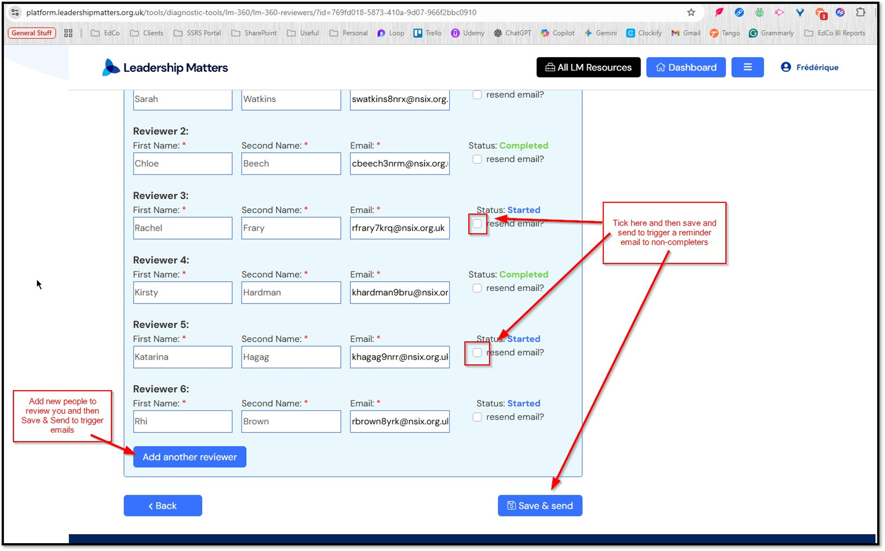The image size is (885, 551).
Task: Open the General Stuff bookmark group
Action: (32, 33)
